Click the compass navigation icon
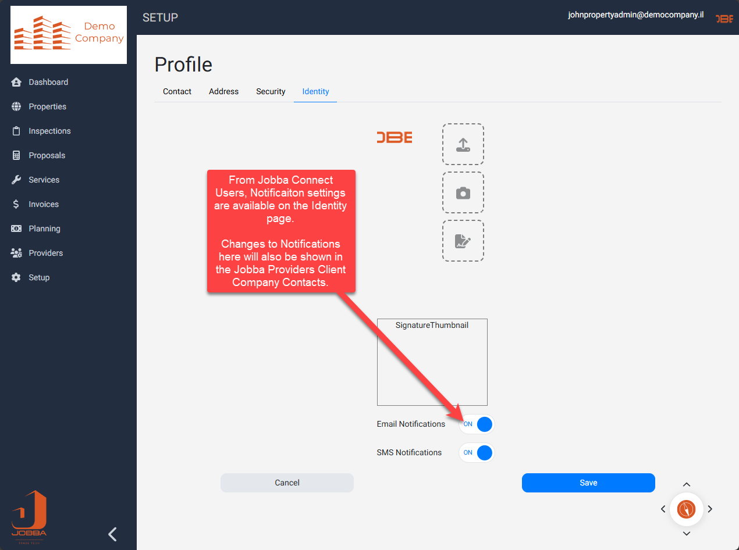739x550 pixels. 686,509
